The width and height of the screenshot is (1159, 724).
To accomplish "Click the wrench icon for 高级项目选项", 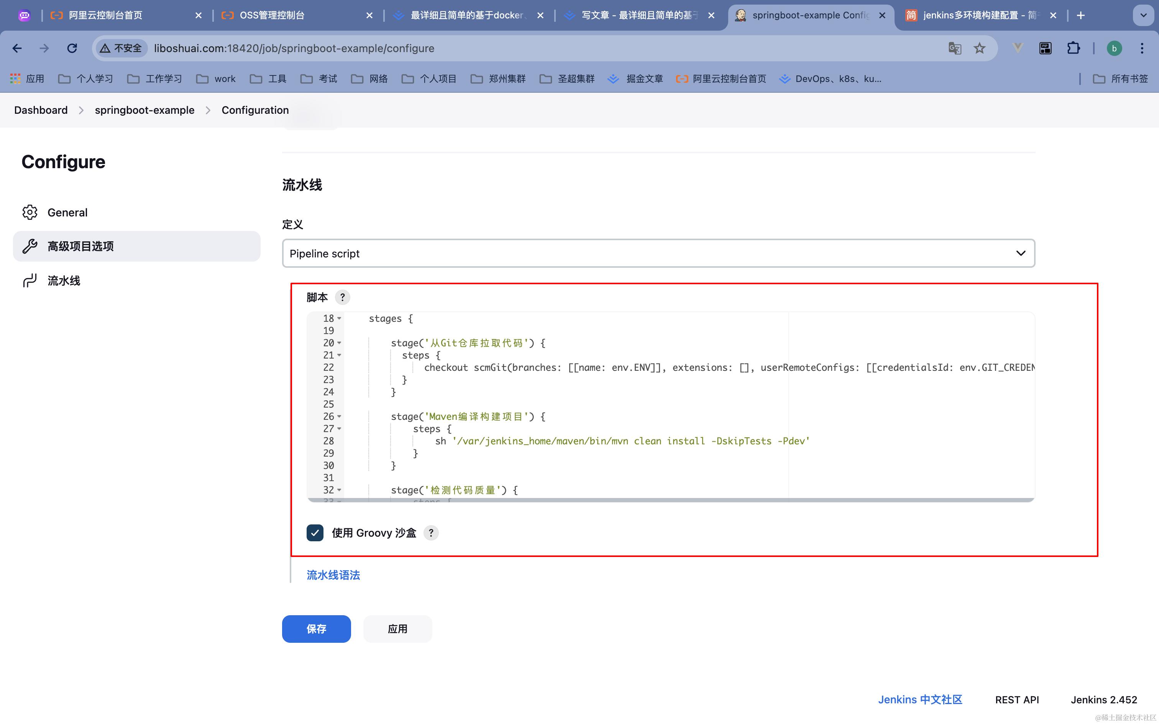I will click(30, 246).
